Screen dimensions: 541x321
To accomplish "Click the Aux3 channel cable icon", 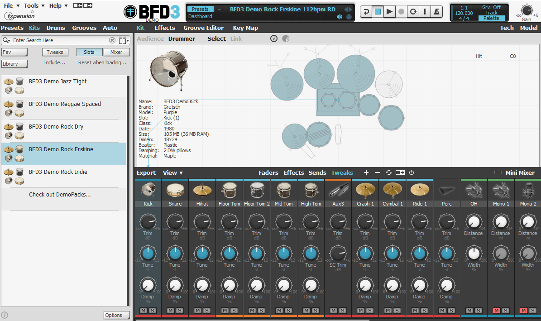I will click(338, 190).
